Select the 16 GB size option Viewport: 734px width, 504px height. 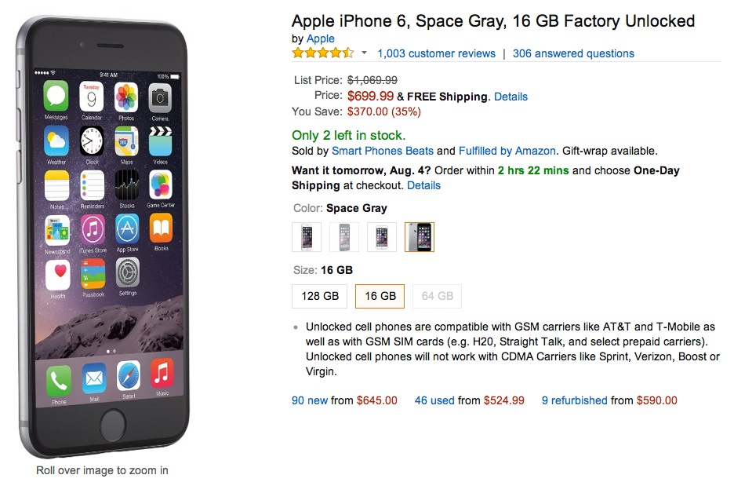coord(380,296)
